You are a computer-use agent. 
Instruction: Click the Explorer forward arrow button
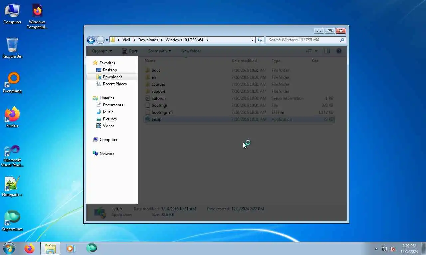100,40
